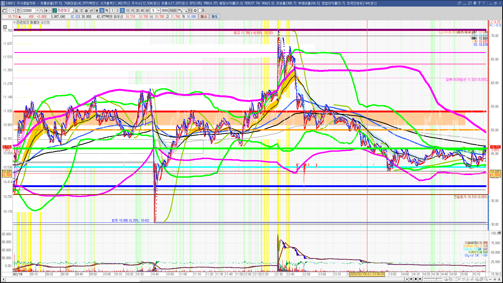Open stock code 232680 dropdown
The height and width of the screenshot is (283, 503).
coord(37,10)
